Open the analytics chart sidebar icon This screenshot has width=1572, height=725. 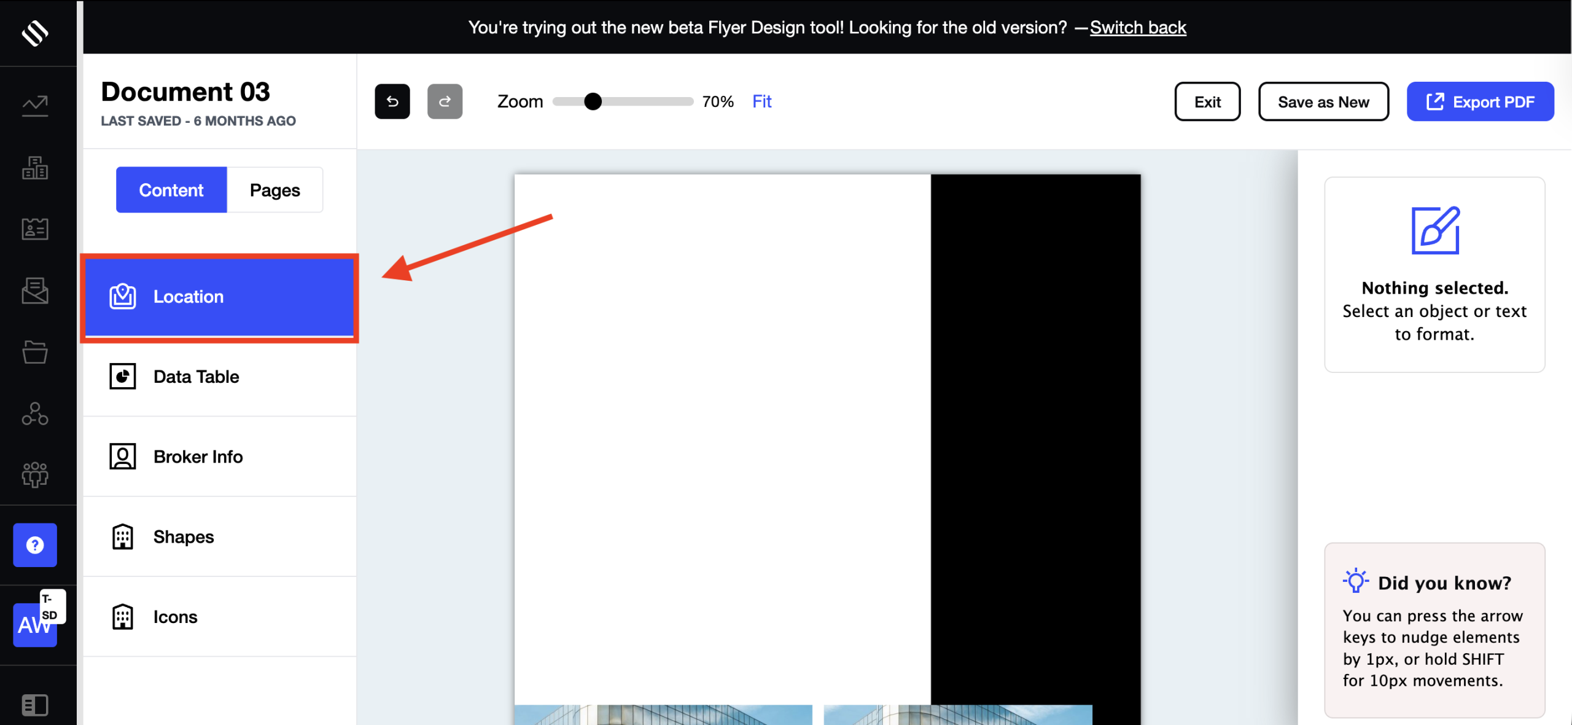tap(35, 106)
